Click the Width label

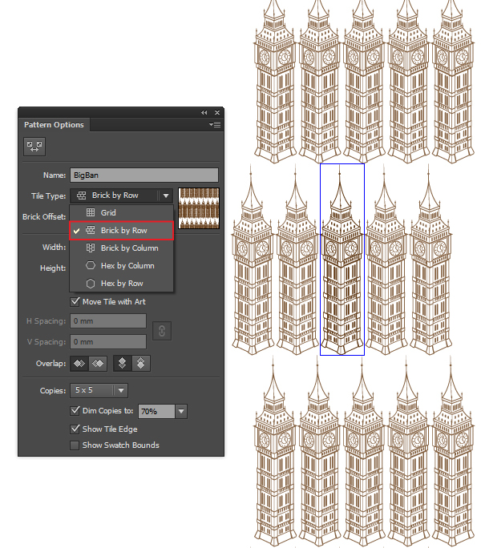pos(54,248)
